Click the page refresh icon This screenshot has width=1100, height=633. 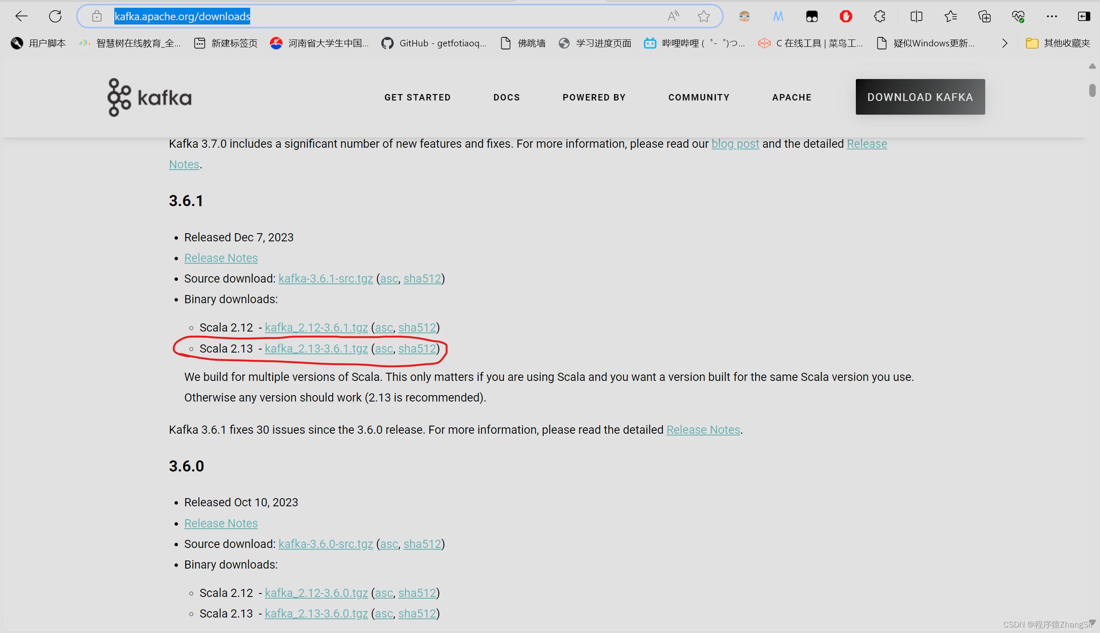[x=55, y=16]
